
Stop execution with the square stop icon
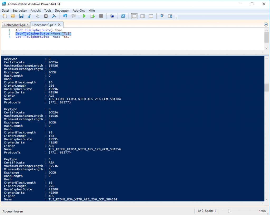tap(101, 16)
